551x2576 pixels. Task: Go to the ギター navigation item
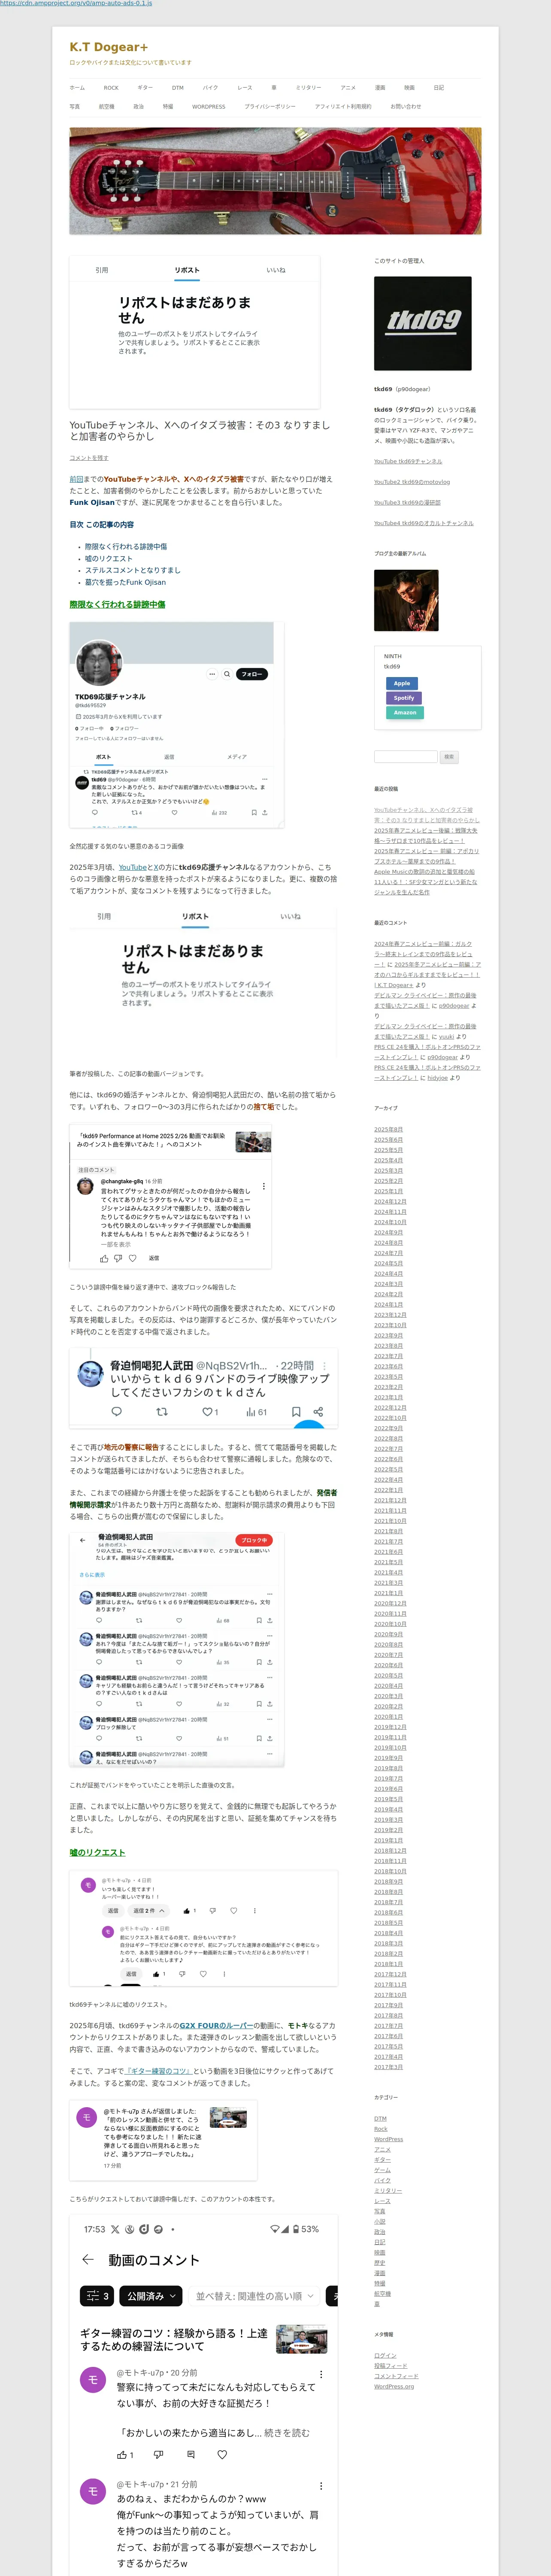(145, 88)
